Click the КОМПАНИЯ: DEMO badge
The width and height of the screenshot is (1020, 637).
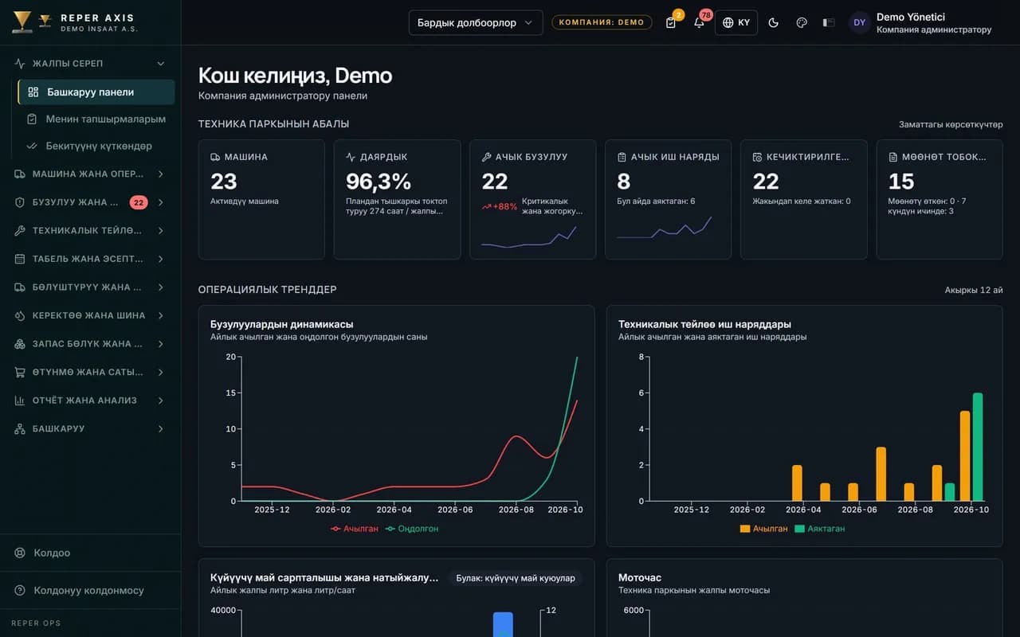point(602,22)
